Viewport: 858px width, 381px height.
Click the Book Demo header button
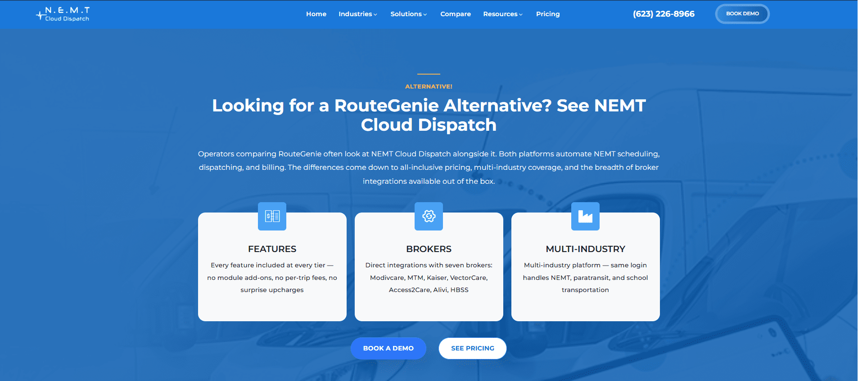pos(742,13)
